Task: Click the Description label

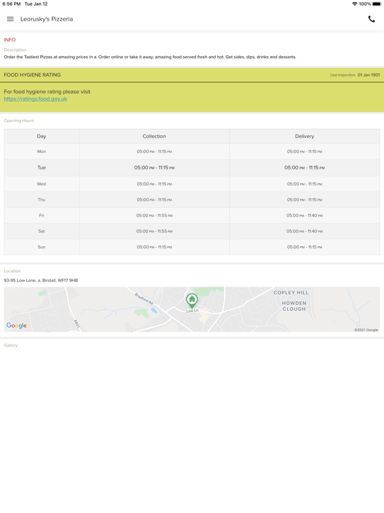Action: click(15, 50)
